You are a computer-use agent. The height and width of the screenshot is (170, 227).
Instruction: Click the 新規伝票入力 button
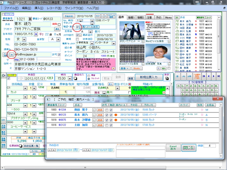click(149, 77)
